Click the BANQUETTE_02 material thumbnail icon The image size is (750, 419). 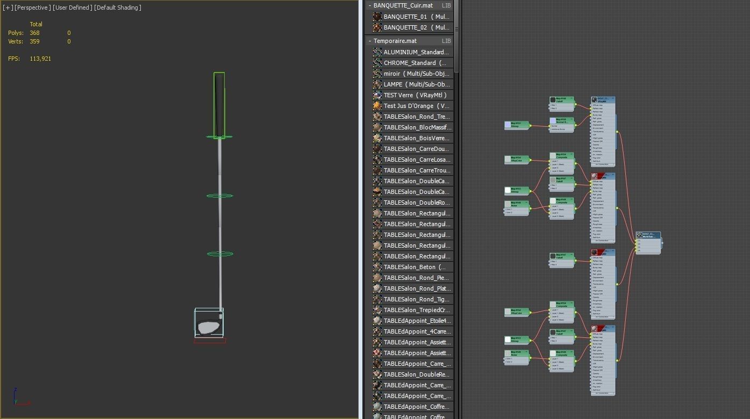[x=377, y=27]
